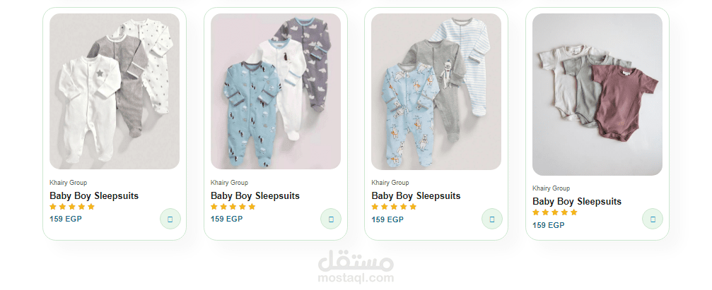Open Baby Boy Sleepsuits title in first card
This screenshot has height=290, width=712.
click(x=94, y=195)
